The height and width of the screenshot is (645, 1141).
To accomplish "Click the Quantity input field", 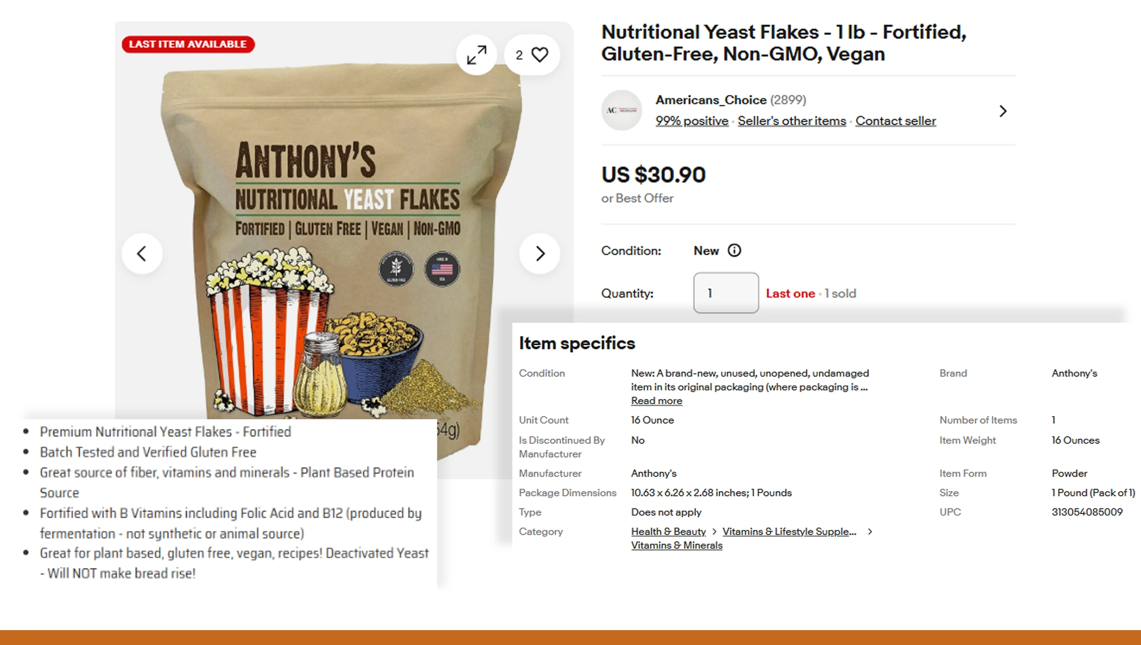I will tap(725, 293).
